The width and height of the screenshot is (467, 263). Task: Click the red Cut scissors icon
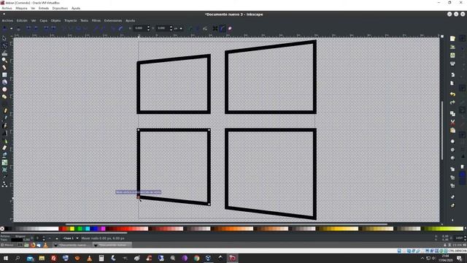(452, 122)
